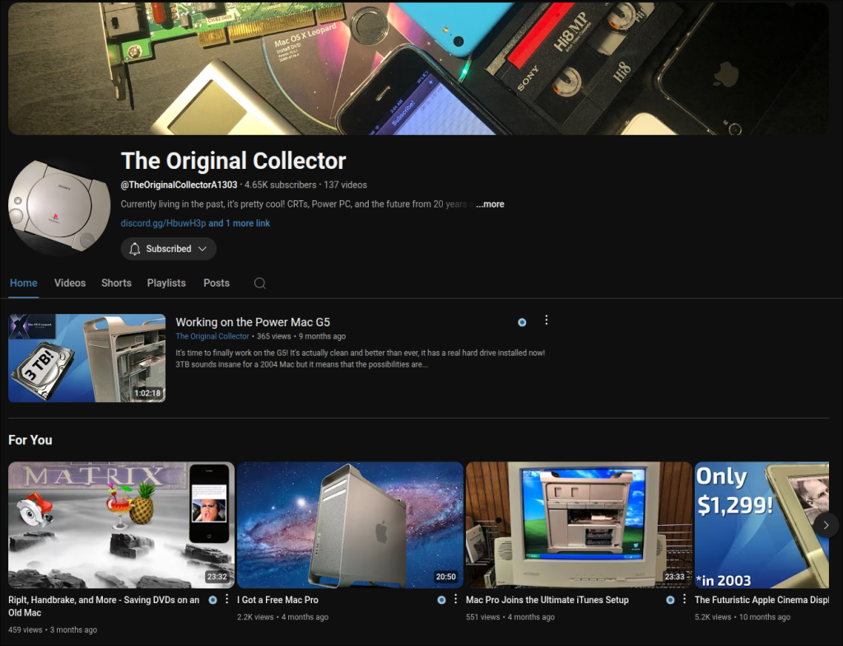Toggle blue circle marker on I Got a Free Mac Pro
843x646 pixels.
pos(441,600)
